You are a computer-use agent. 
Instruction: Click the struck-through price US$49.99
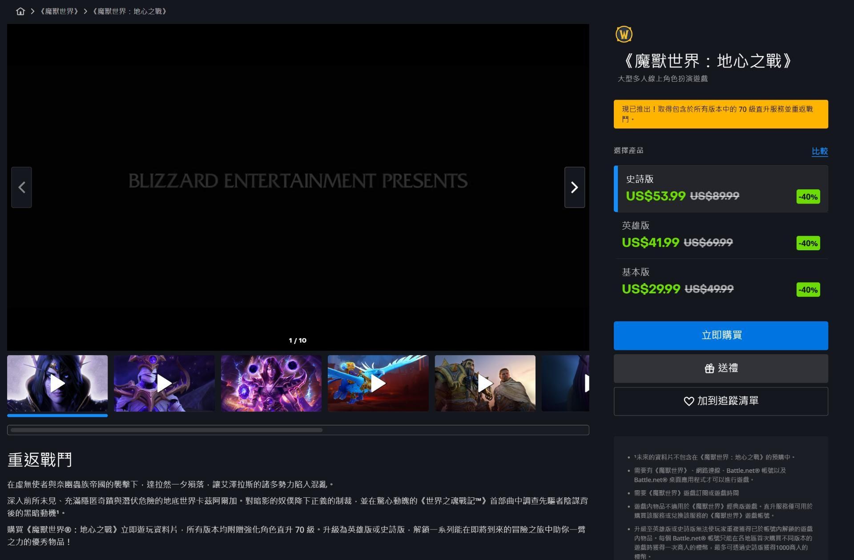point(709,289)
